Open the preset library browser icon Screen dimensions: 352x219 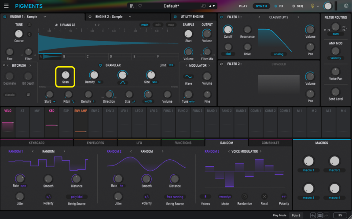pyautogui.click(x=132, y=6)
